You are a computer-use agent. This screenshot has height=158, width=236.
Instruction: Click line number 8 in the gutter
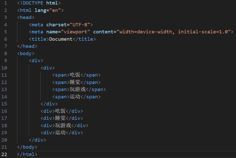click(5, 54)
